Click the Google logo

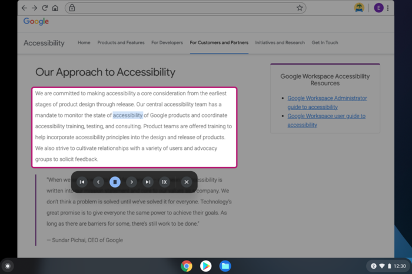(36, 21)
